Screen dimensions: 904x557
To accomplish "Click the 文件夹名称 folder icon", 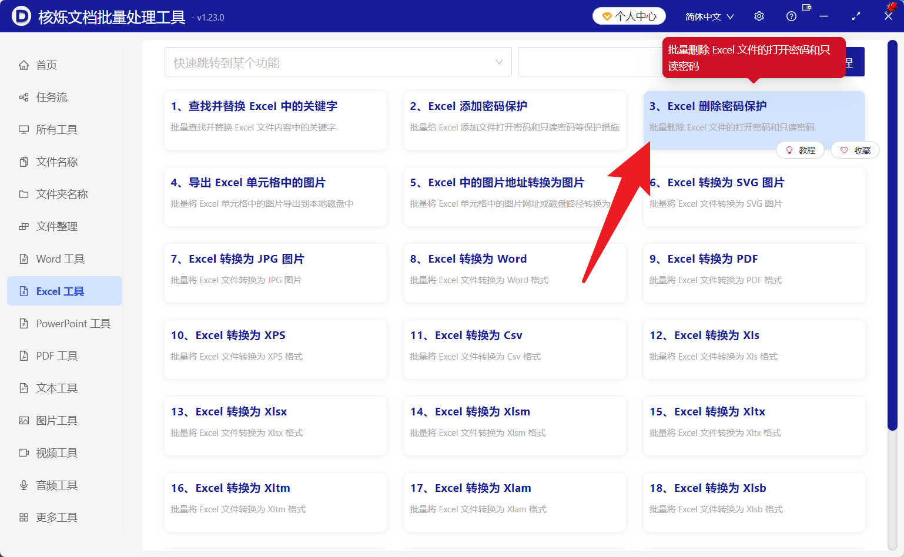I will [x=24, y=194].
